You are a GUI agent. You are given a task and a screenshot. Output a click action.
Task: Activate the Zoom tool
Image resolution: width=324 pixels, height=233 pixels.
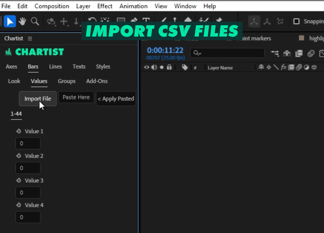coord(35,21)
